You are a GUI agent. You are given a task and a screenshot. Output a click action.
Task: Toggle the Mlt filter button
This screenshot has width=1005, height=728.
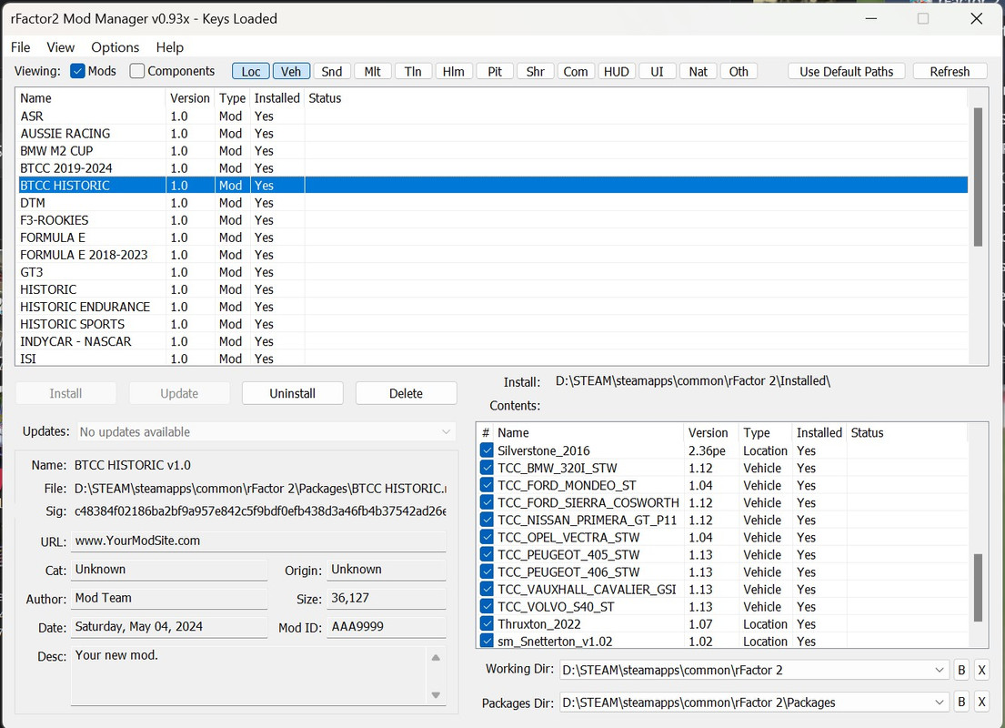coord(372,71)
